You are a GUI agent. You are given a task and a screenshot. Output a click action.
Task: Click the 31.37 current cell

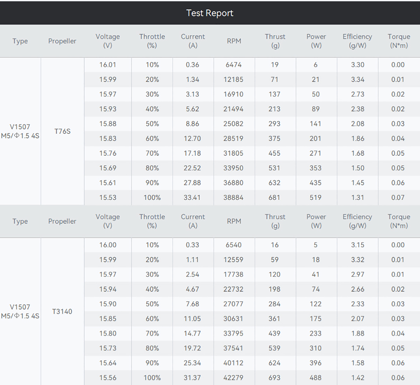click(x=192, y=378)
